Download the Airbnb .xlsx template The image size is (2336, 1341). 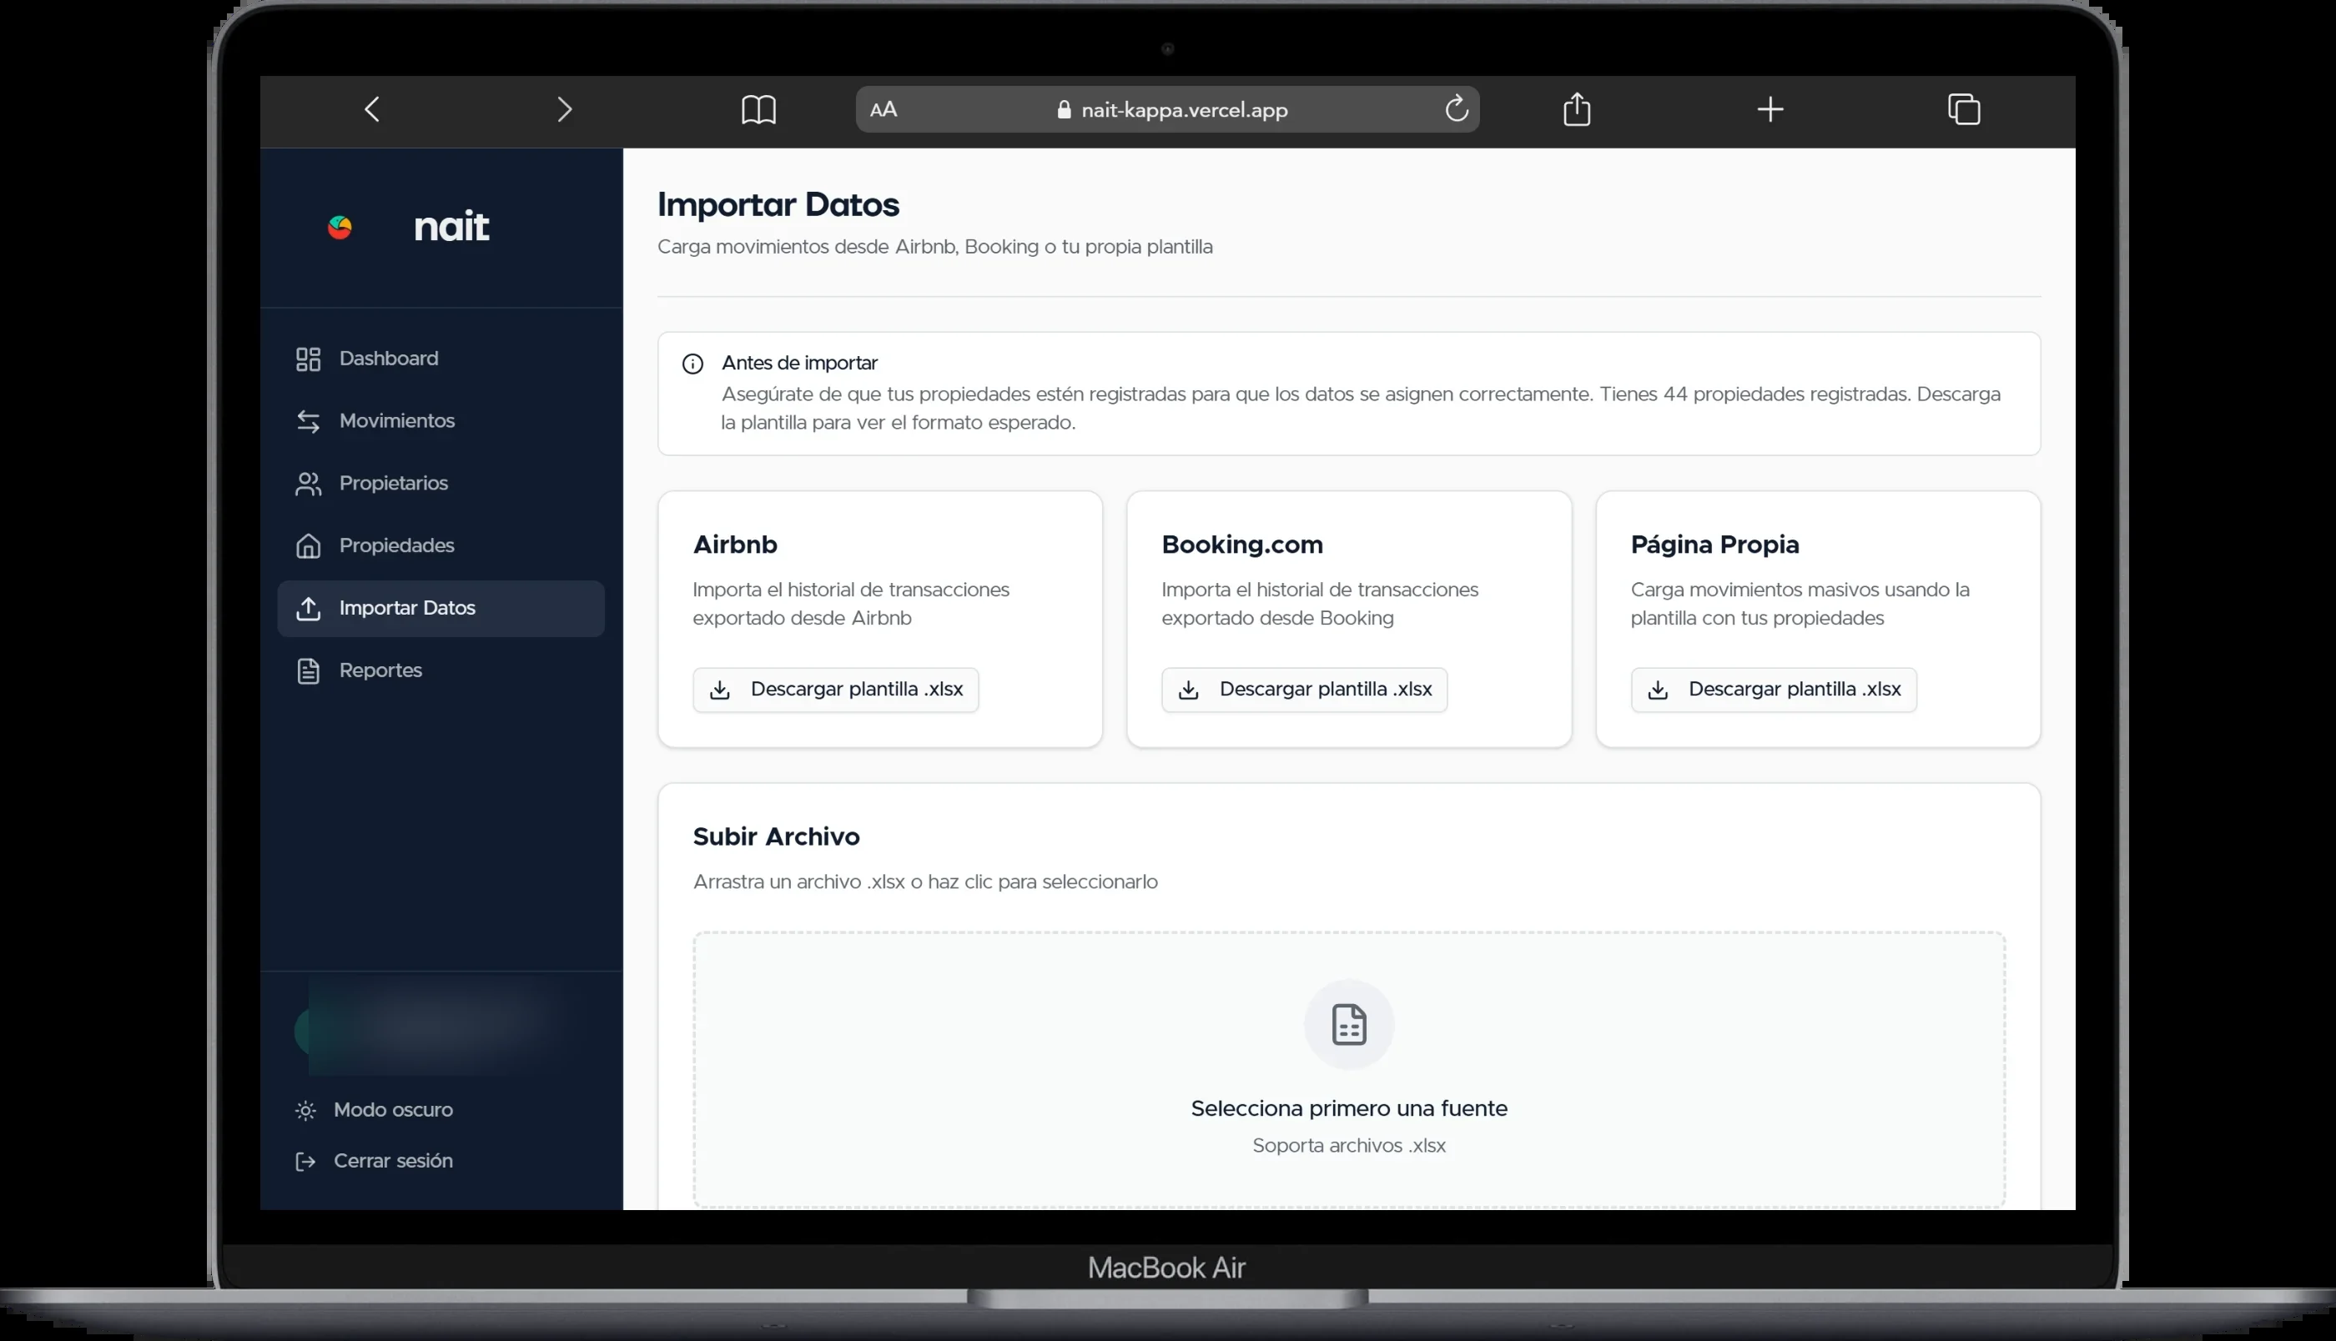point(835,690)
